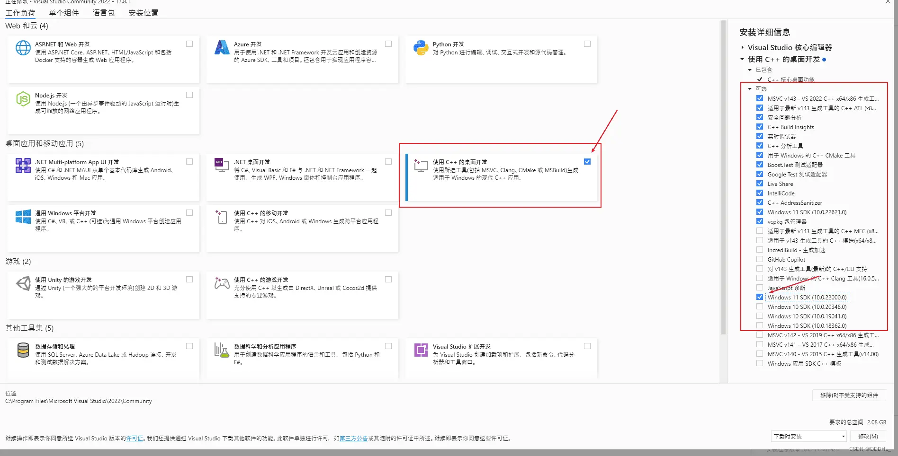
Task: Open the 许可证 license link
Action: [x=135, y=438]
